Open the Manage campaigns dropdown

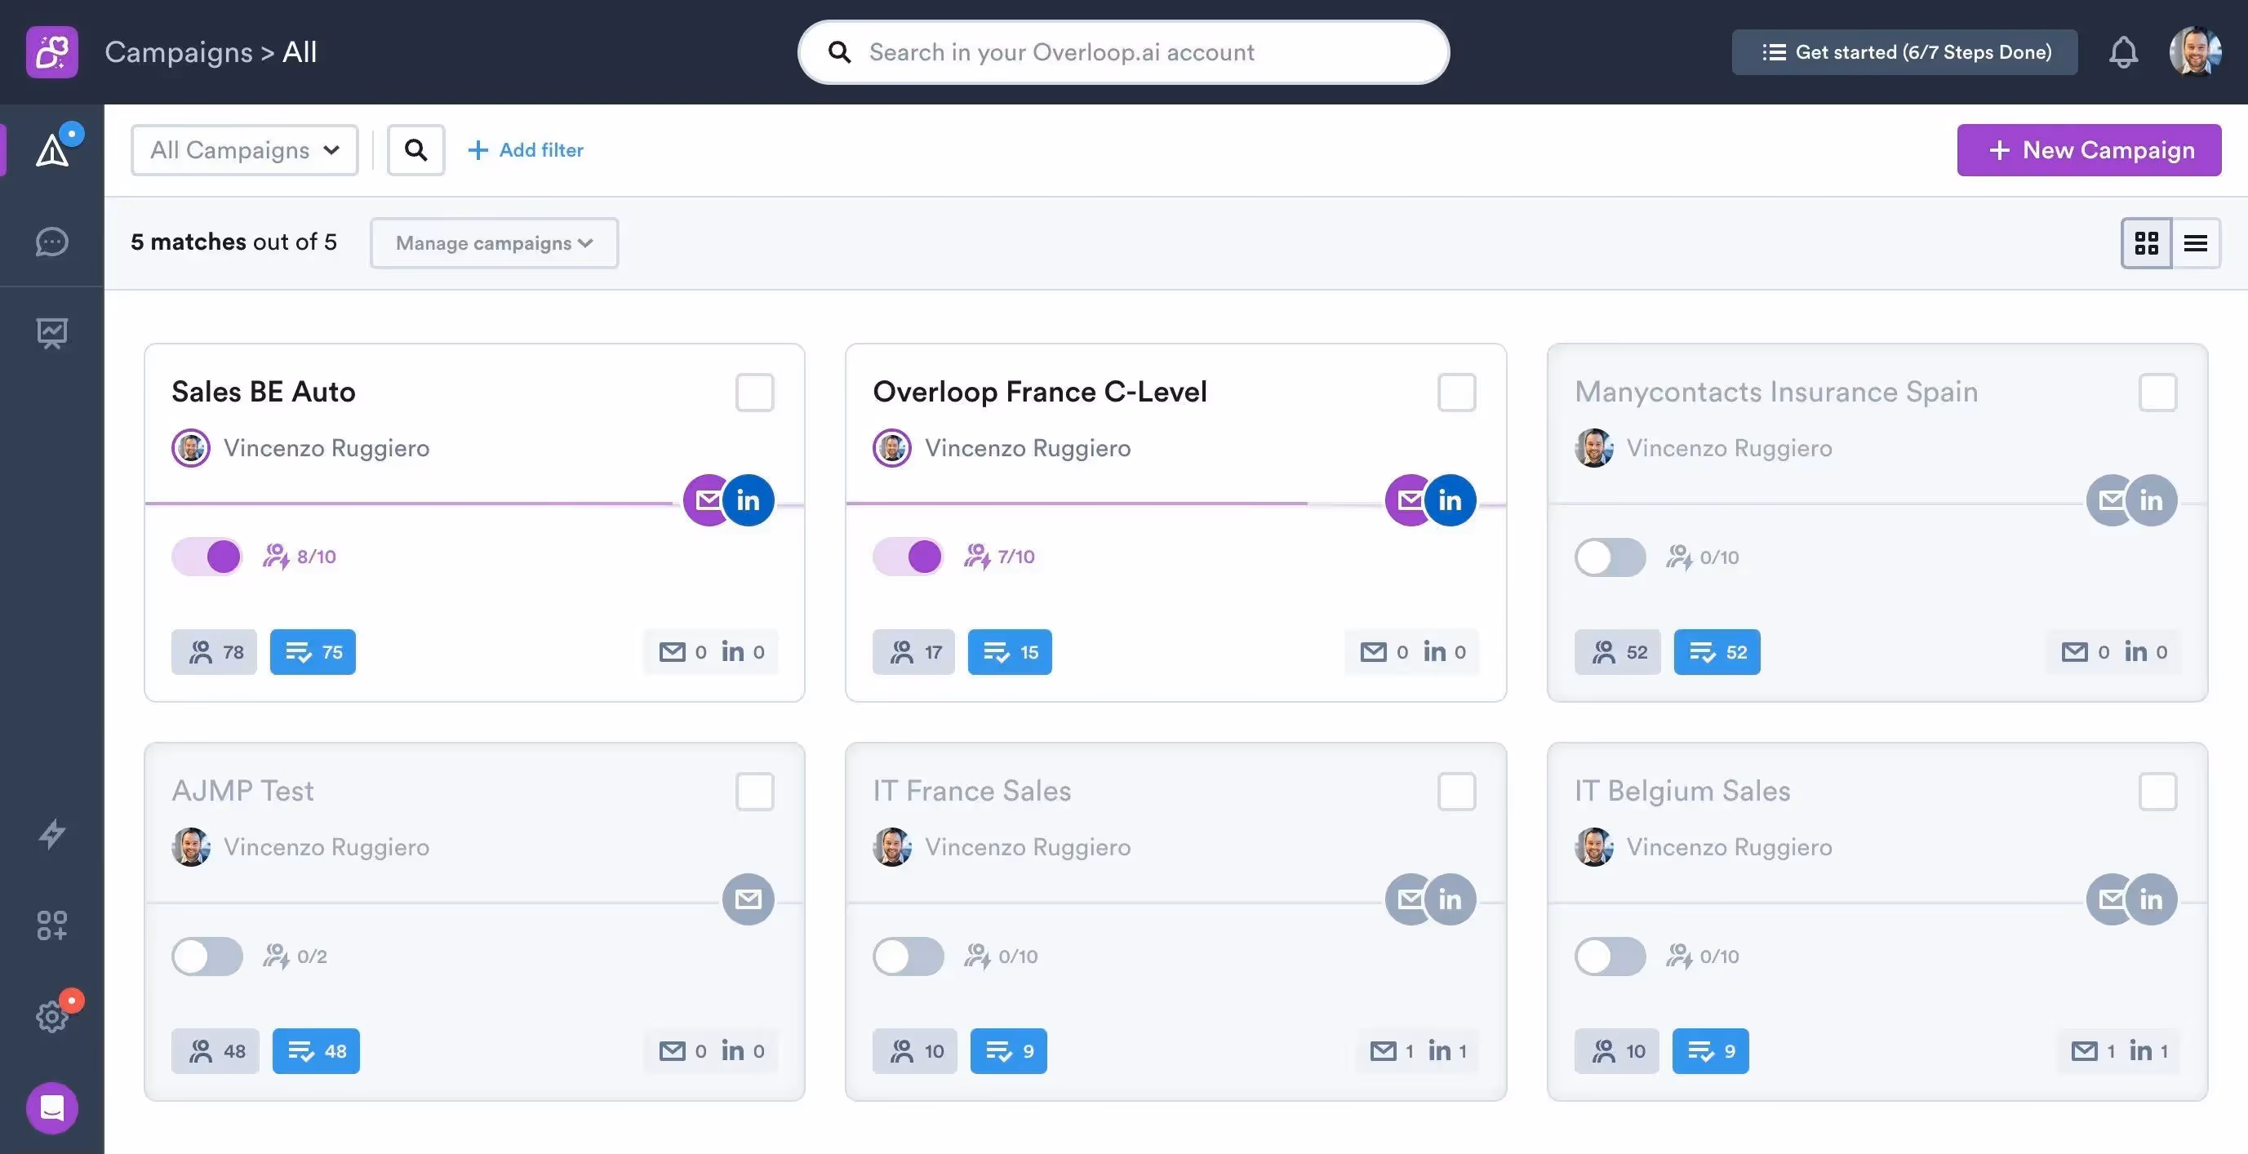tap(494, 243)
